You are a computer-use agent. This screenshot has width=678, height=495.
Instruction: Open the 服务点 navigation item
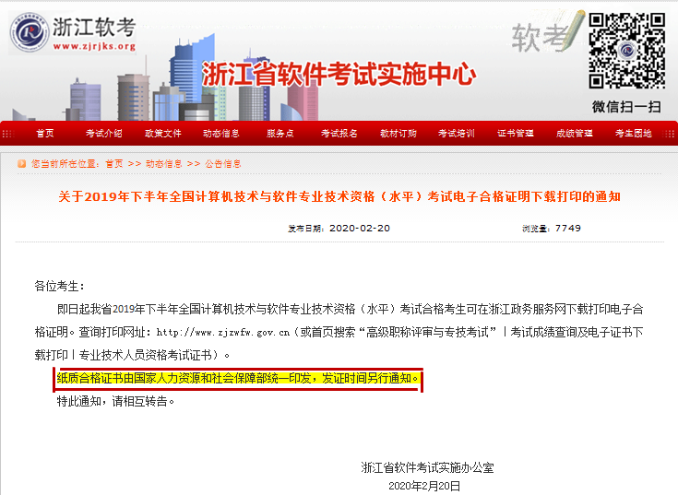[x=280, y=134]
